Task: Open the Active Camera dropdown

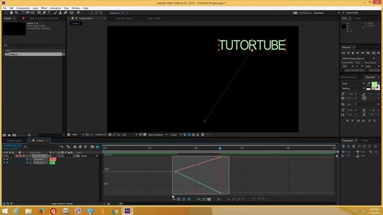Action: coord(157,134)
